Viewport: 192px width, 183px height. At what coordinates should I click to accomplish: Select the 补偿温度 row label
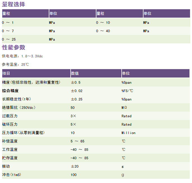[x=10, y=141]
